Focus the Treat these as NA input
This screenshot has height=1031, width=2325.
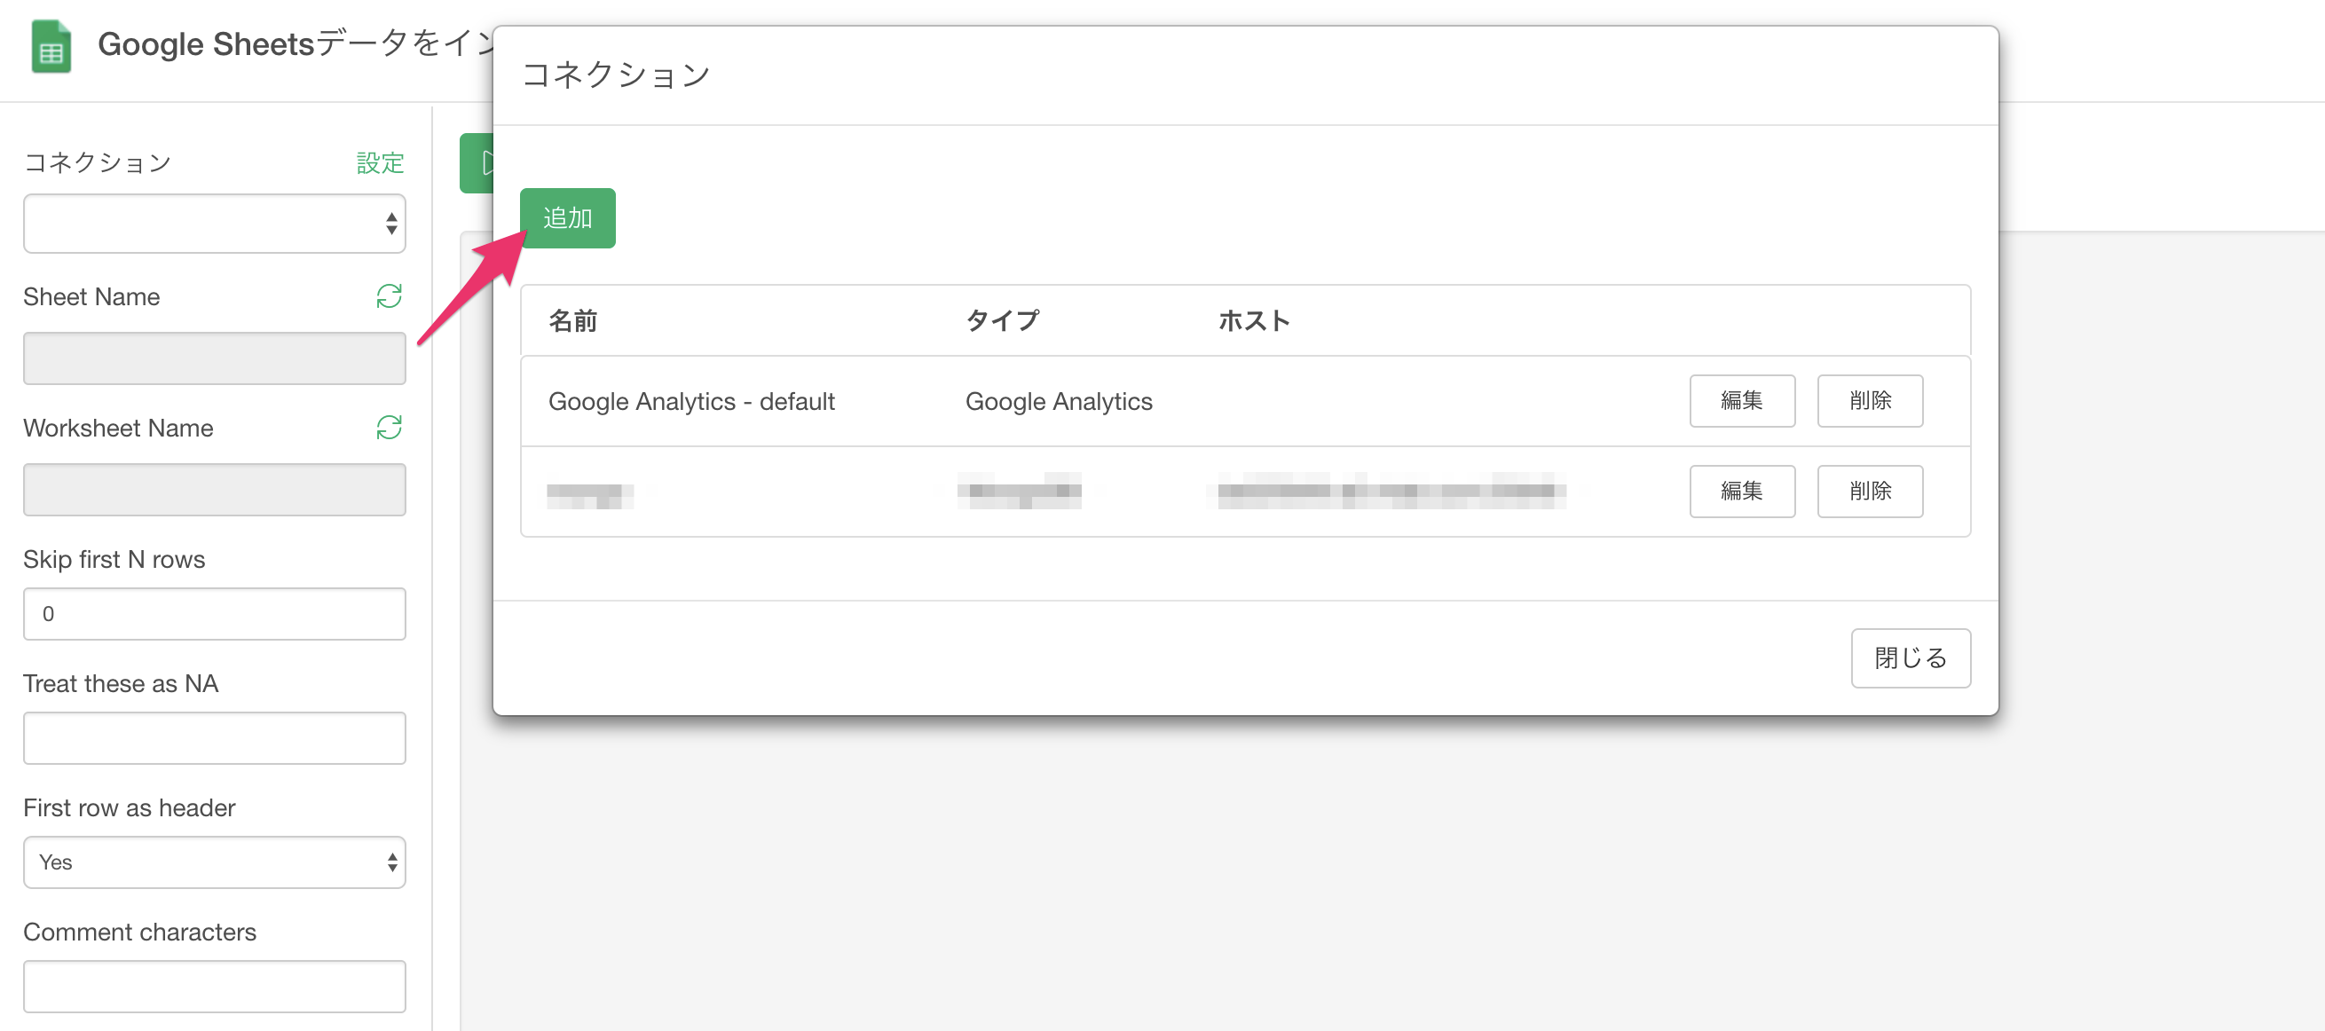[x=215, y=738]
